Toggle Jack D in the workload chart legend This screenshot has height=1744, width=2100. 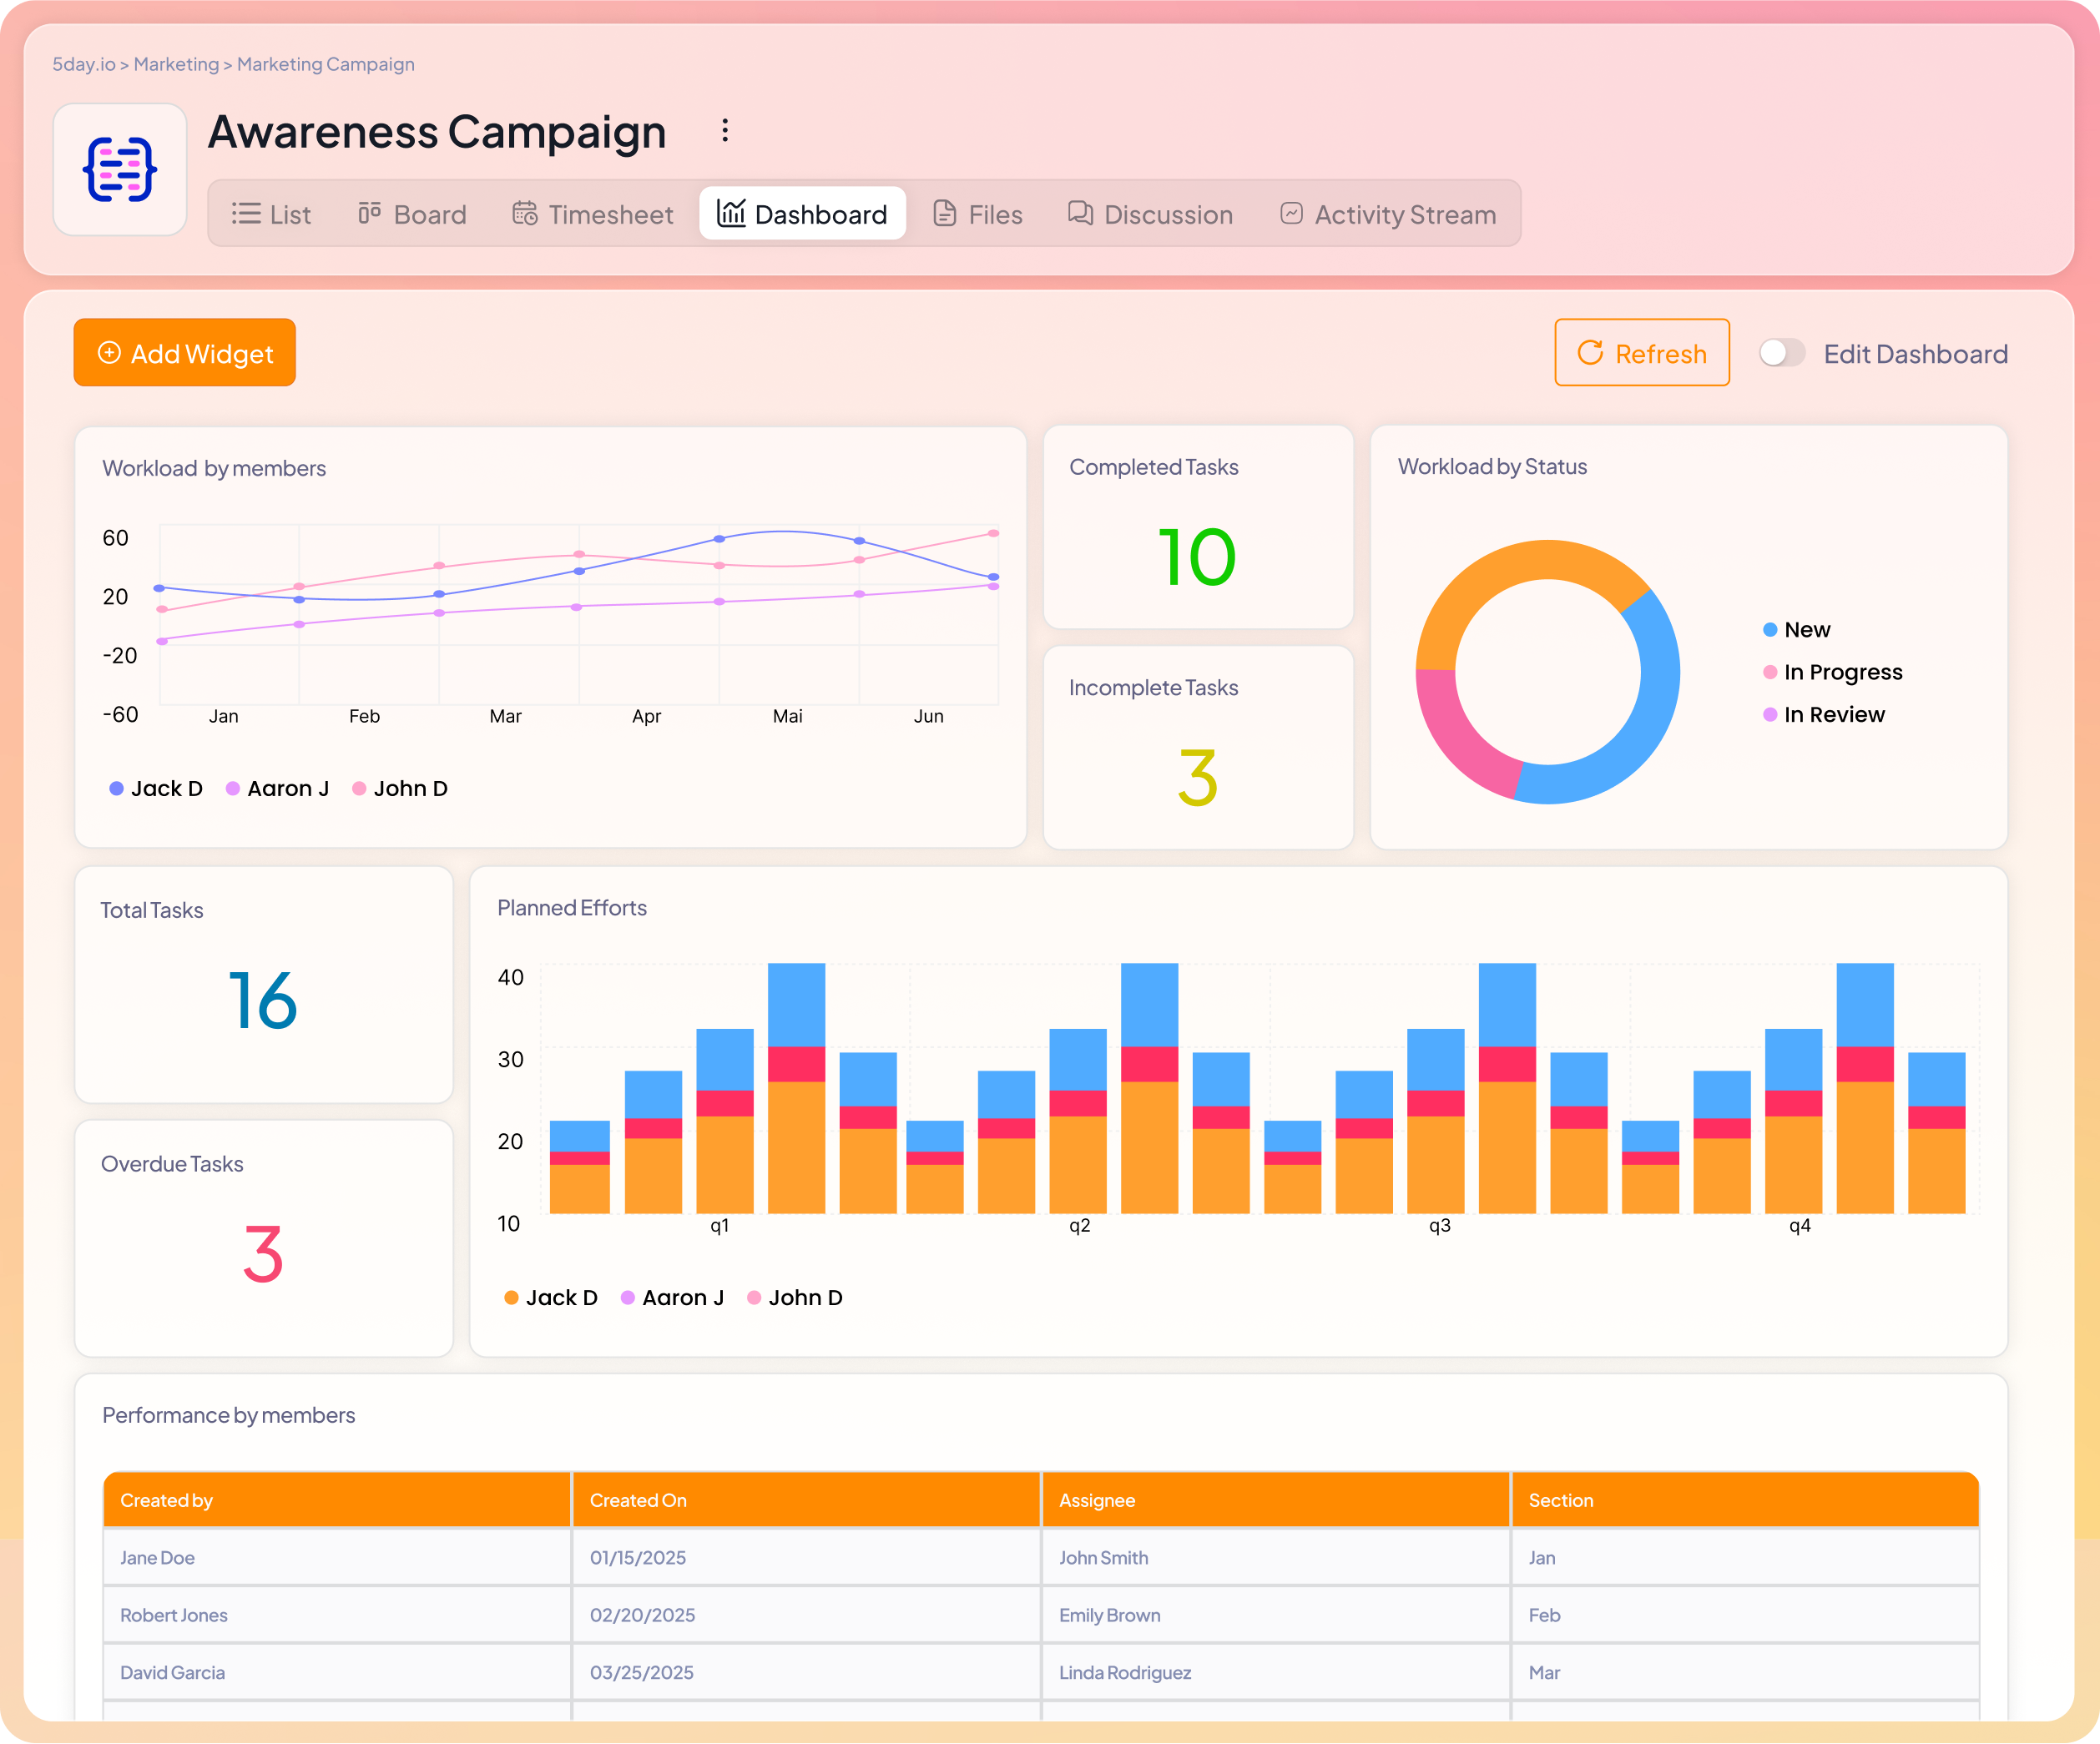[156, 788]
